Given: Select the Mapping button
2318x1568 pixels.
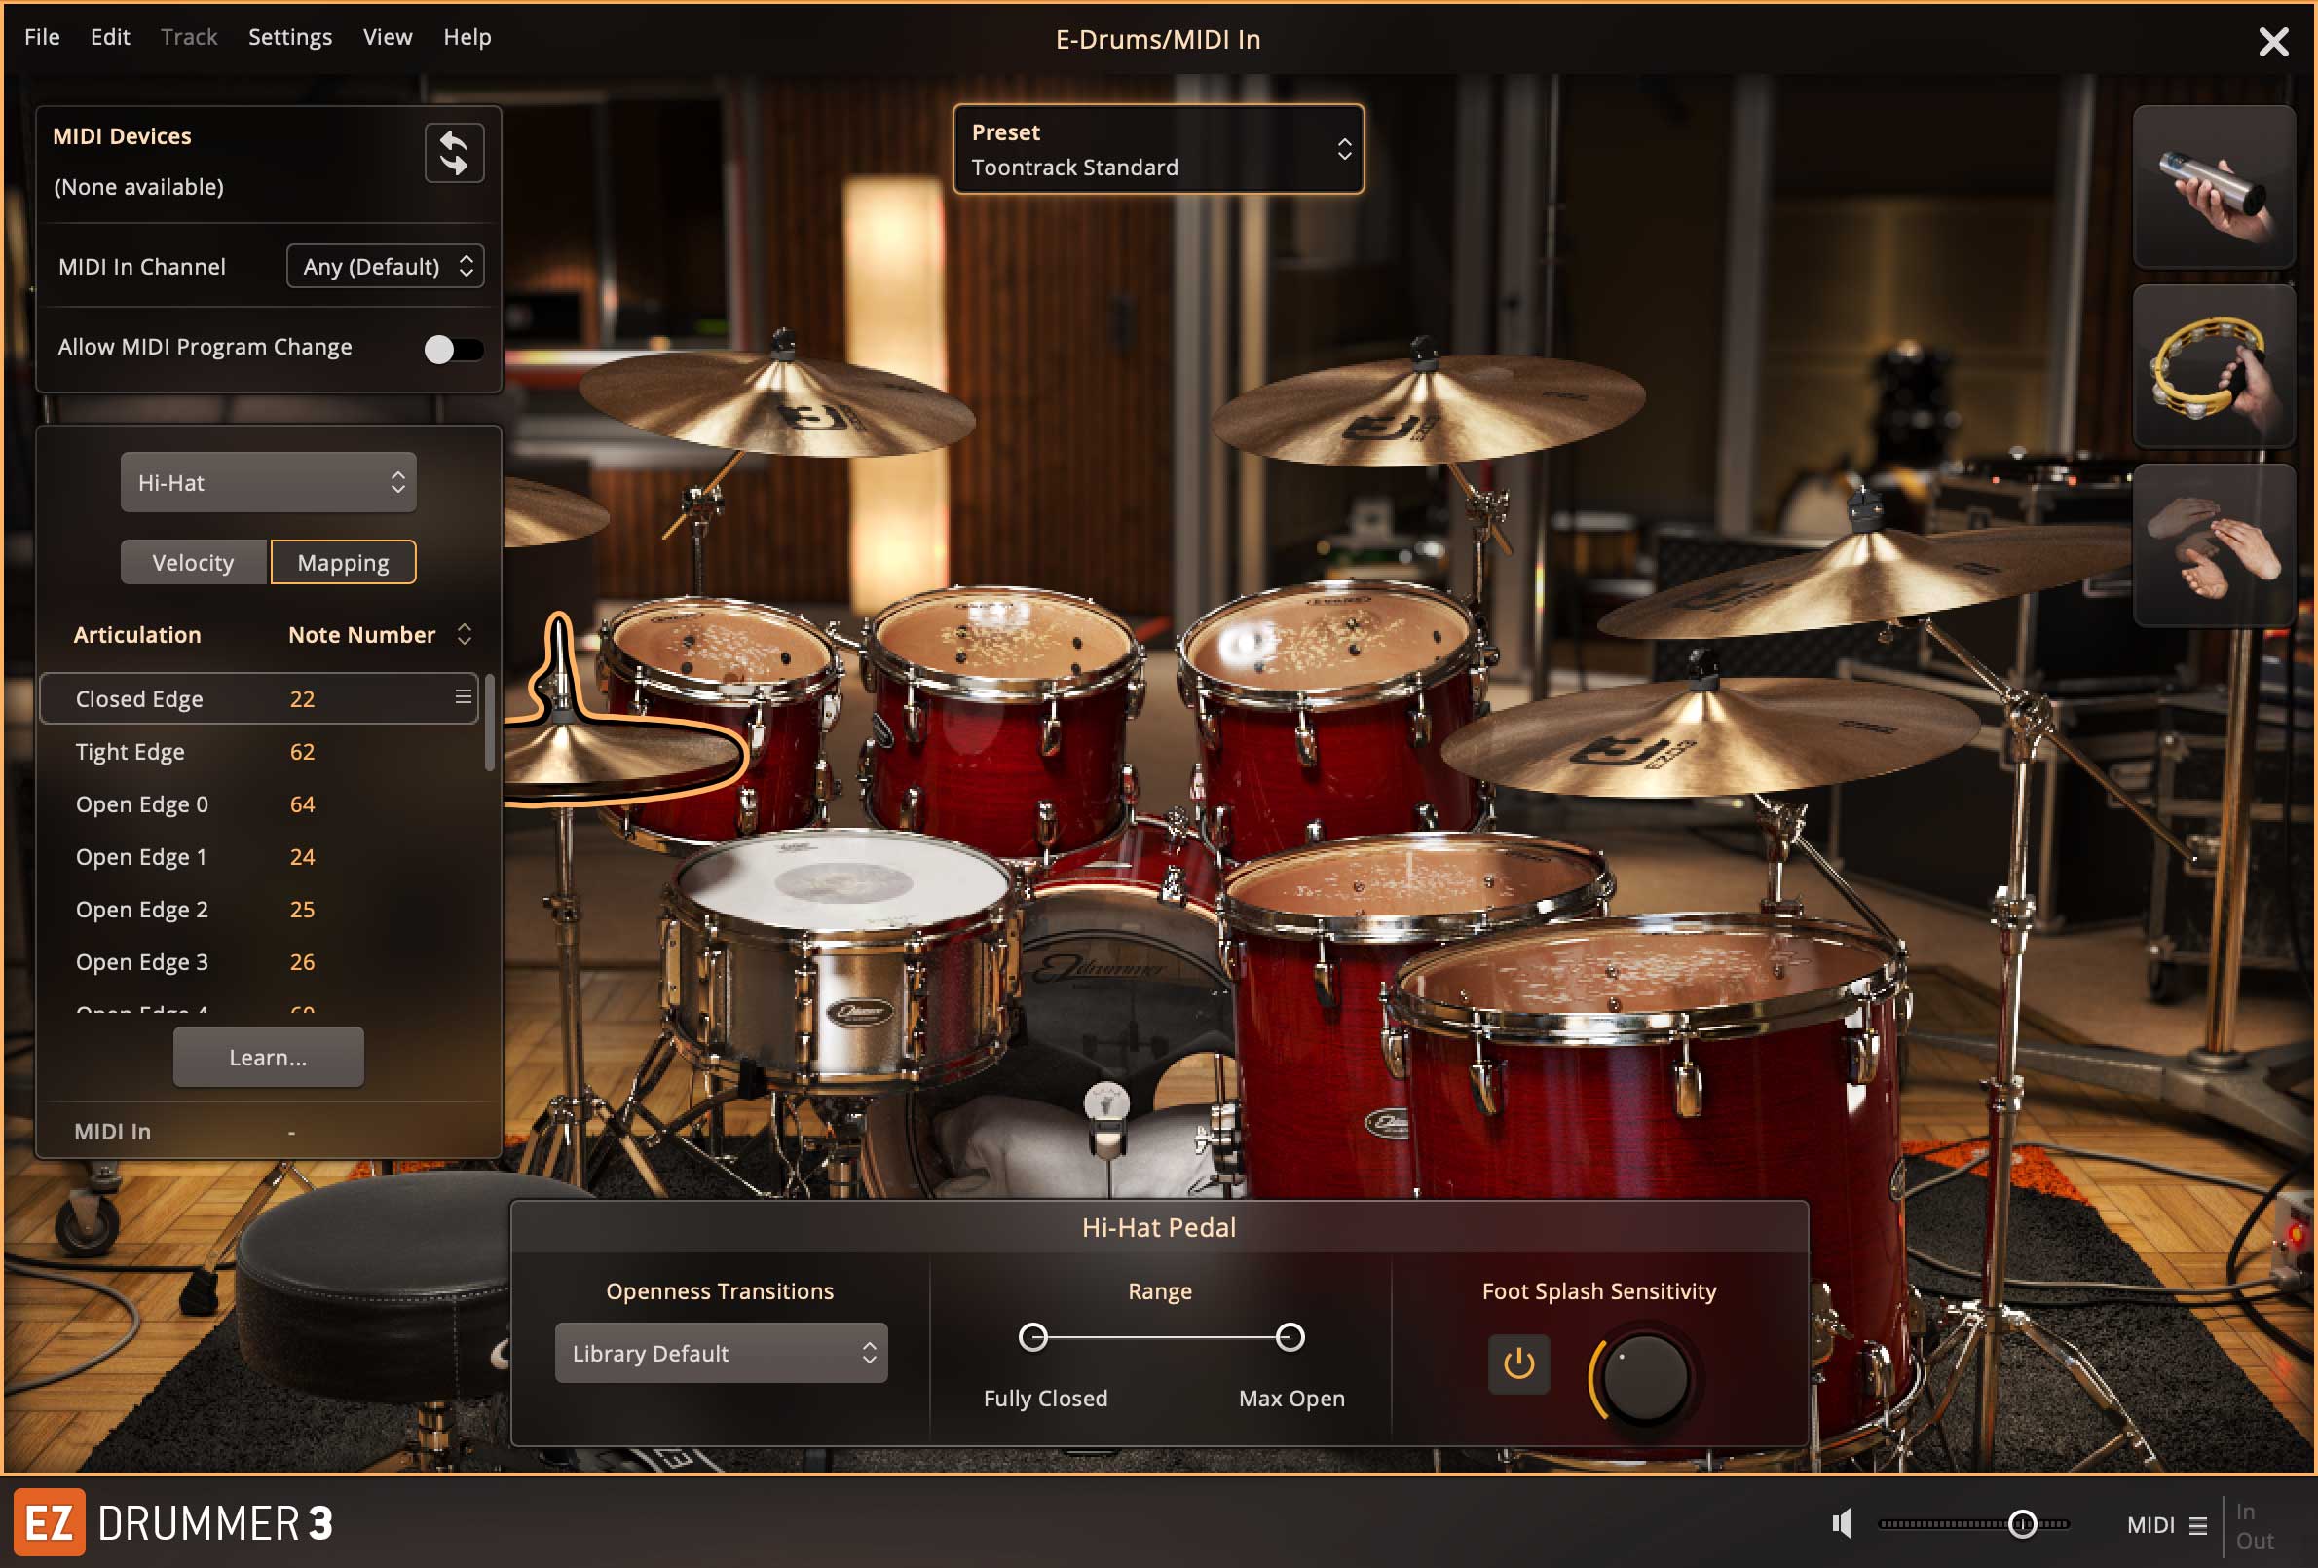Looking at the screenshot, I should click(x=343, y=563).
